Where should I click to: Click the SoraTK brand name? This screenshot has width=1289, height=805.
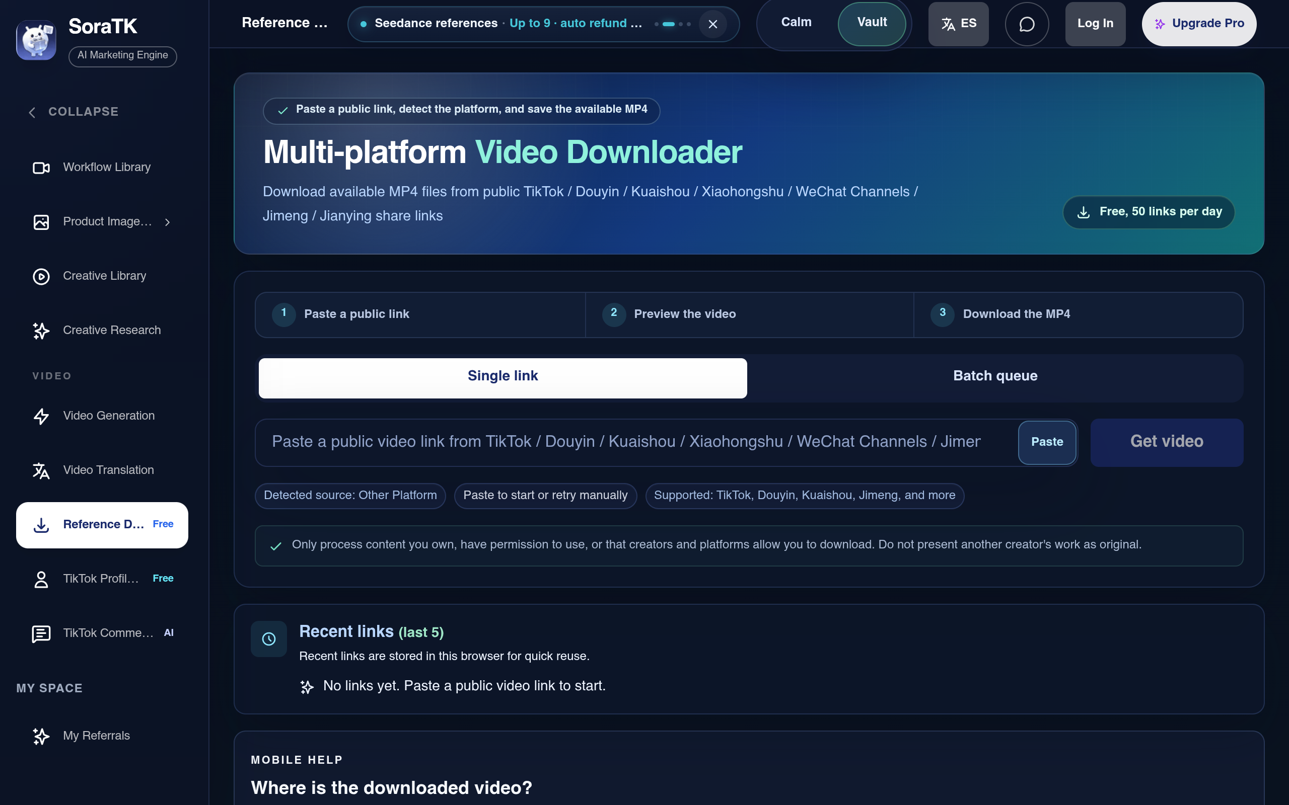click(103, 27)
